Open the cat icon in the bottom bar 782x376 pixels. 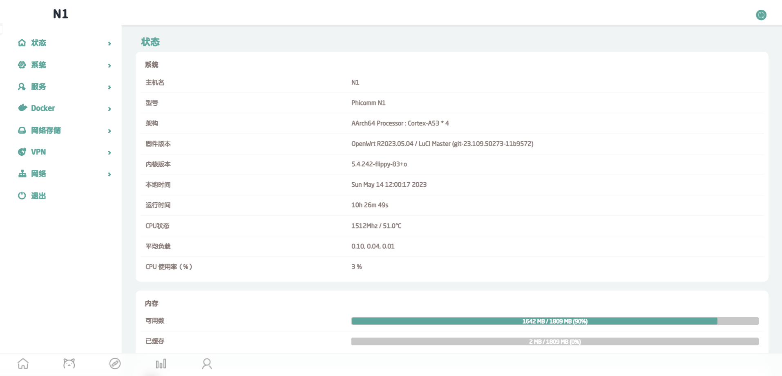click(x=69, y=363)
